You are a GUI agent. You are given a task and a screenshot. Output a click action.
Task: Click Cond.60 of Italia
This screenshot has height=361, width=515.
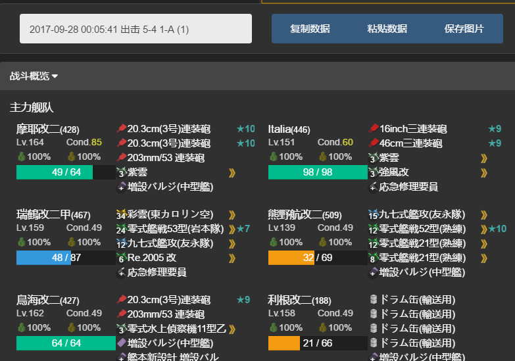tap(335, 142)
